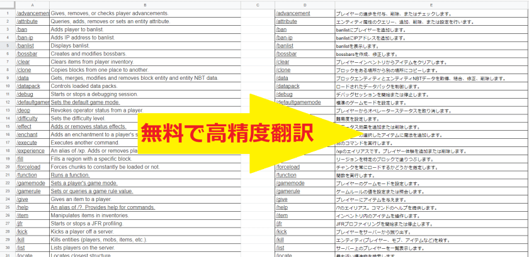The width and height of the screenshot is (529, 257).
Task: Click the /datapack link in column A
Action: coord(30,86)
